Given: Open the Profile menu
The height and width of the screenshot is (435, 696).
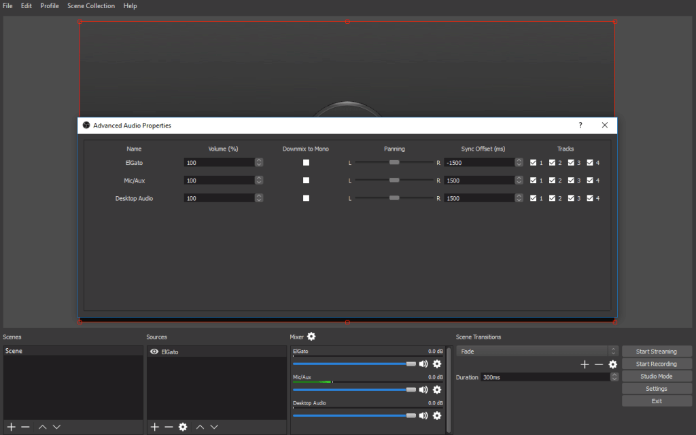Looking at the screenshot, I should pos(49,5).
